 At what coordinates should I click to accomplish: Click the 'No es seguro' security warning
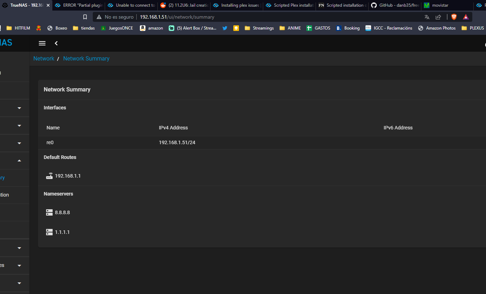115,17
